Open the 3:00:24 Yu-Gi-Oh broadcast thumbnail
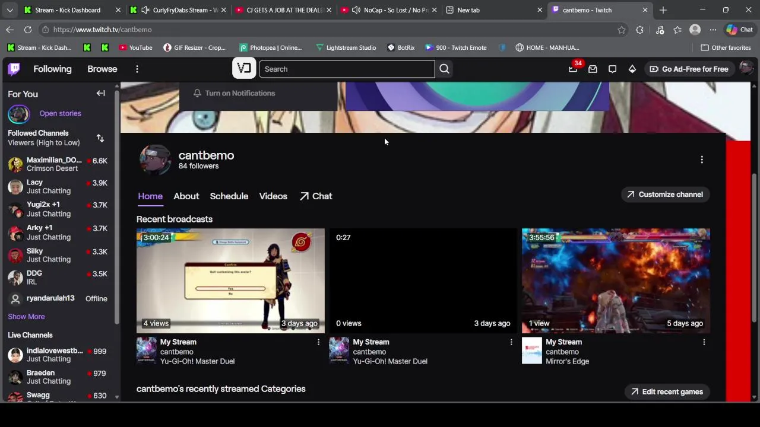 pyautogui.click(x=230, y=281)
